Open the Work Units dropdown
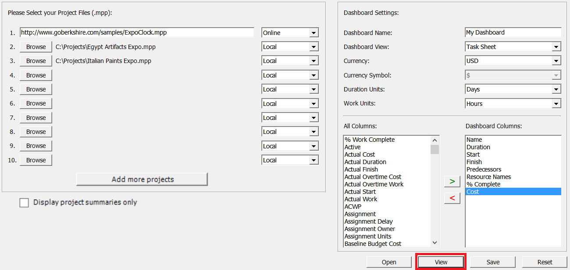Image resolution: width=570 pixels, height=270 pixels. (556, 103)
